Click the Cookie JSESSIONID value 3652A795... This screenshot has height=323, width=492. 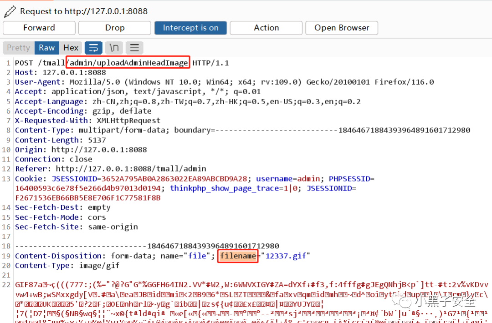(x=174, y=179)
